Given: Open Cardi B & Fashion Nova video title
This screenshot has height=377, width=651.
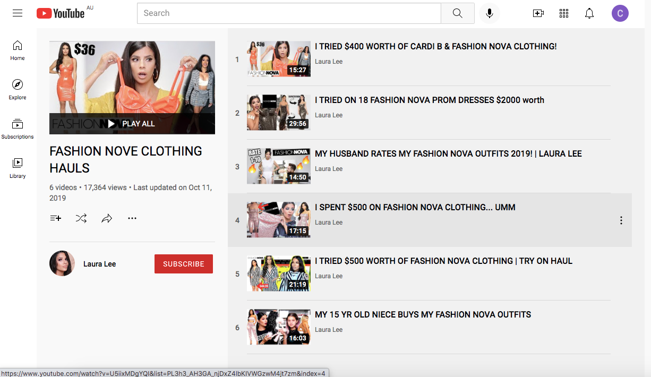Looking at the screenshot, I should click(436, 47).
